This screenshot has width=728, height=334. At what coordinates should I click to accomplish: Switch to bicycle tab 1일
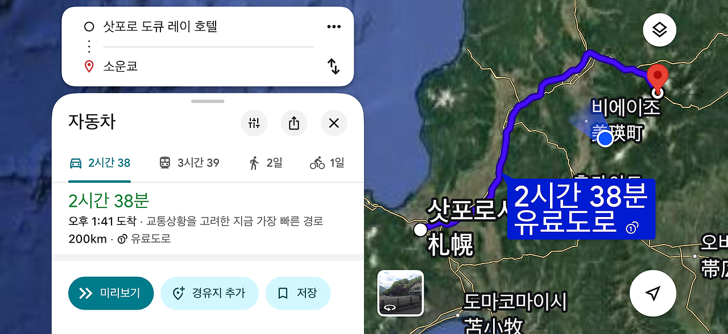(327, 163)
